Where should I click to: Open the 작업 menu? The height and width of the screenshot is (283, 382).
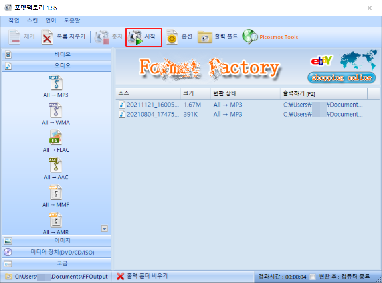click(x=14, y=20)
